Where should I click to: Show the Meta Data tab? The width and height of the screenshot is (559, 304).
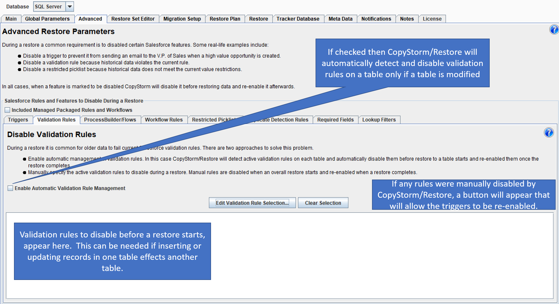[x=340, y=19]
